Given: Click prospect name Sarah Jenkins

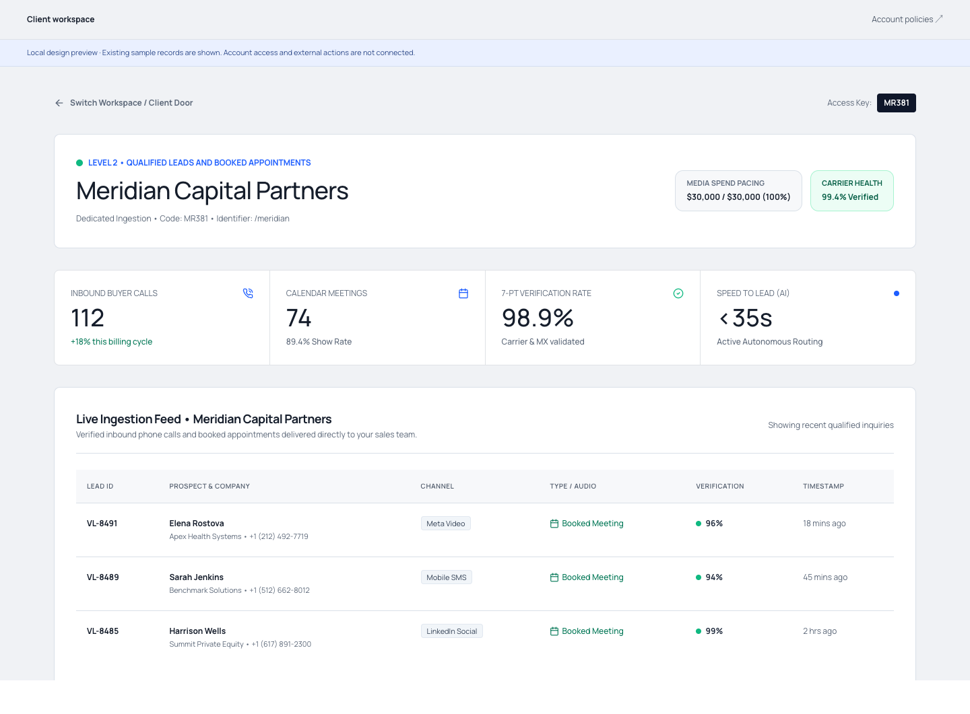Looking at the screenshot, I should click(197, 577).
